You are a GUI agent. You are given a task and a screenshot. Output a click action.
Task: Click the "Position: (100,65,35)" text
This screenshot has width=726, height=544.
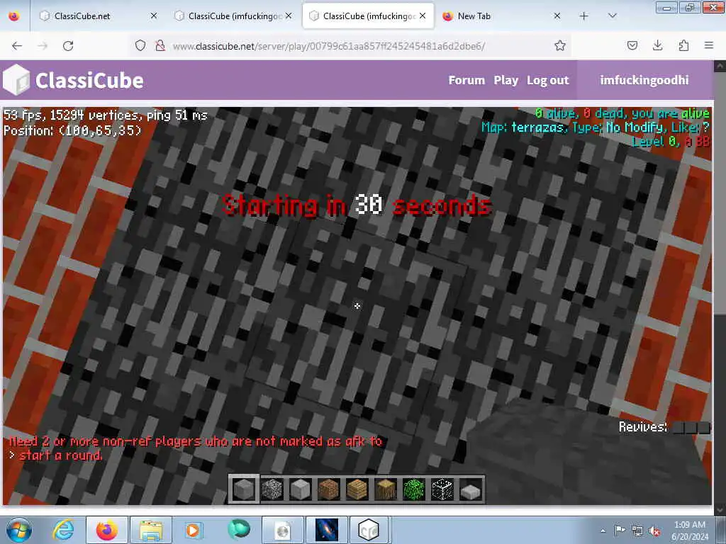72,130
